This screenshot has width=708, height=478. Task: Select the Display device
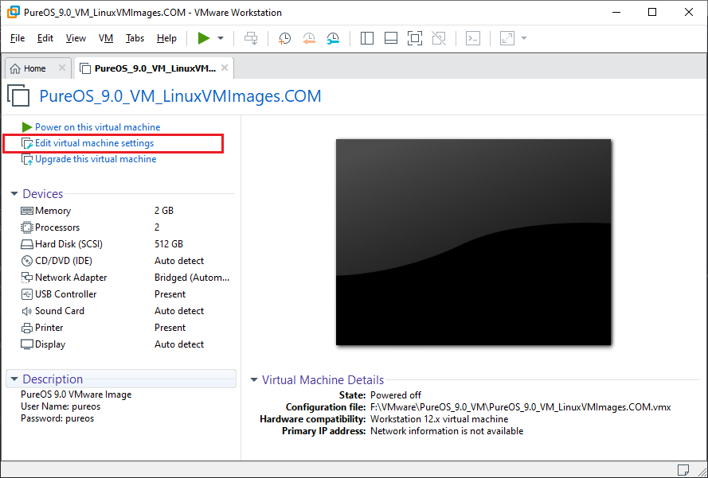coord(125,344)
